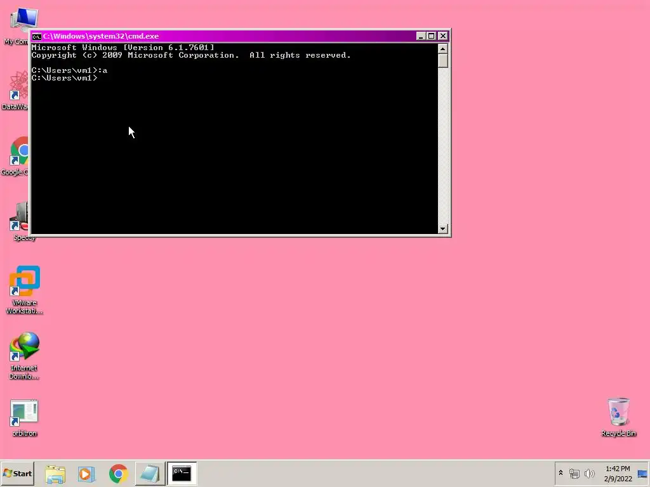Open the network tray icon
The image size is (650, 487).
pos(574,473)
